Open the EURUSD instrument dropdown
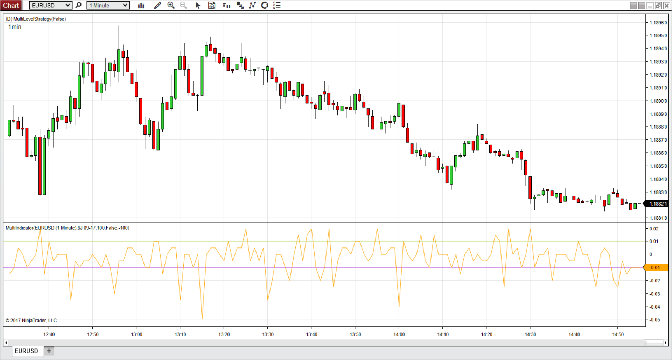The image size is (672, 360). [x=50, y=5]
